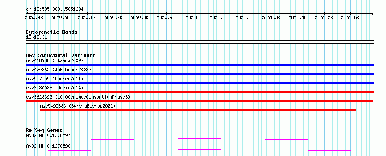Click the 5851.4k ruler tick label

point(298,17)
